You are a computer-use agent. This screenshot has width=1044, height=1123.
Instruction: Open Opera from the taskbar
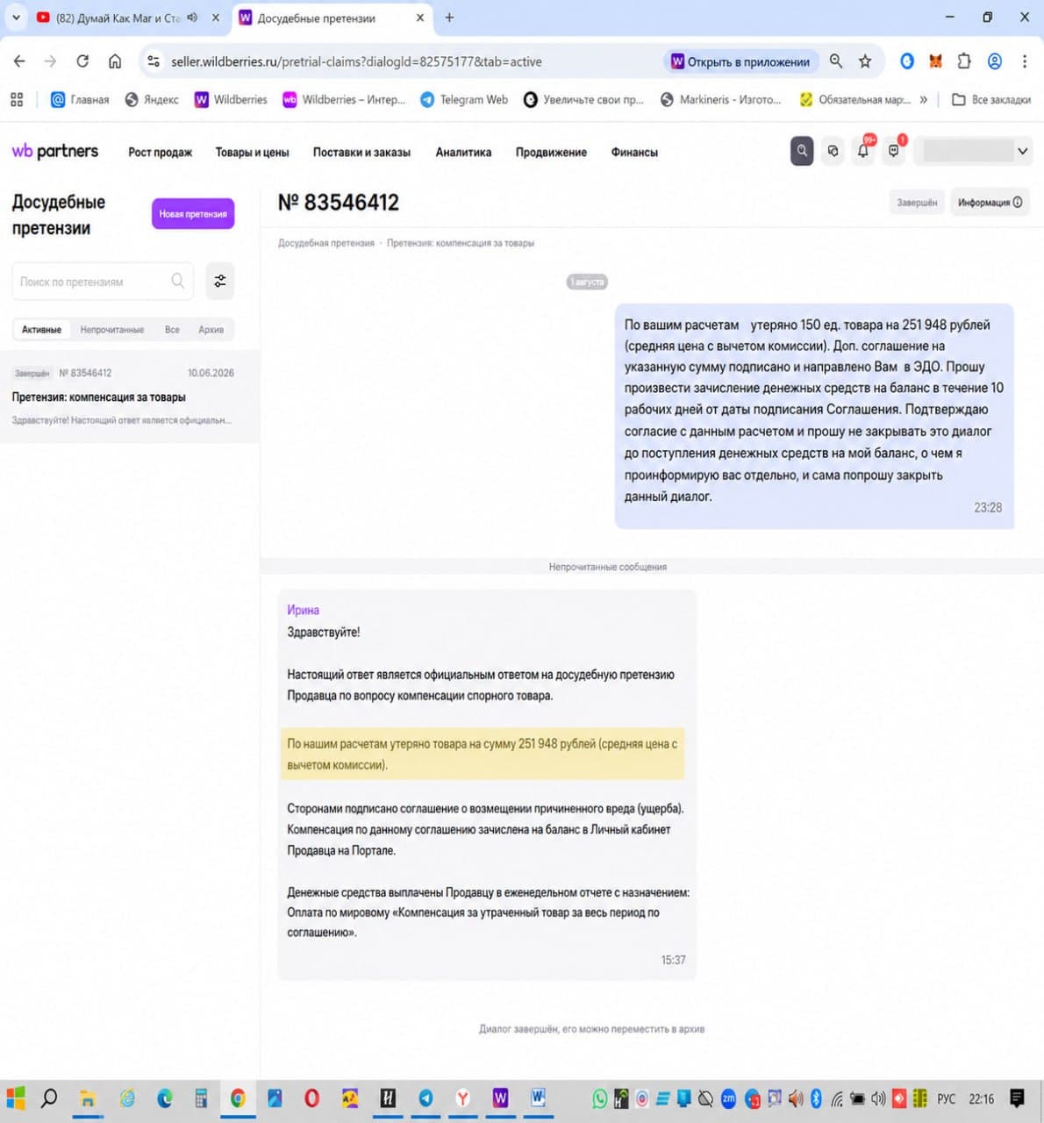[311, 1098]
